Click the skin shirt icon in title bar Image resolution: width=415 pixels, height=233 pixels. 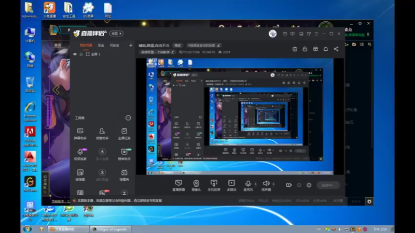[309, 34]
